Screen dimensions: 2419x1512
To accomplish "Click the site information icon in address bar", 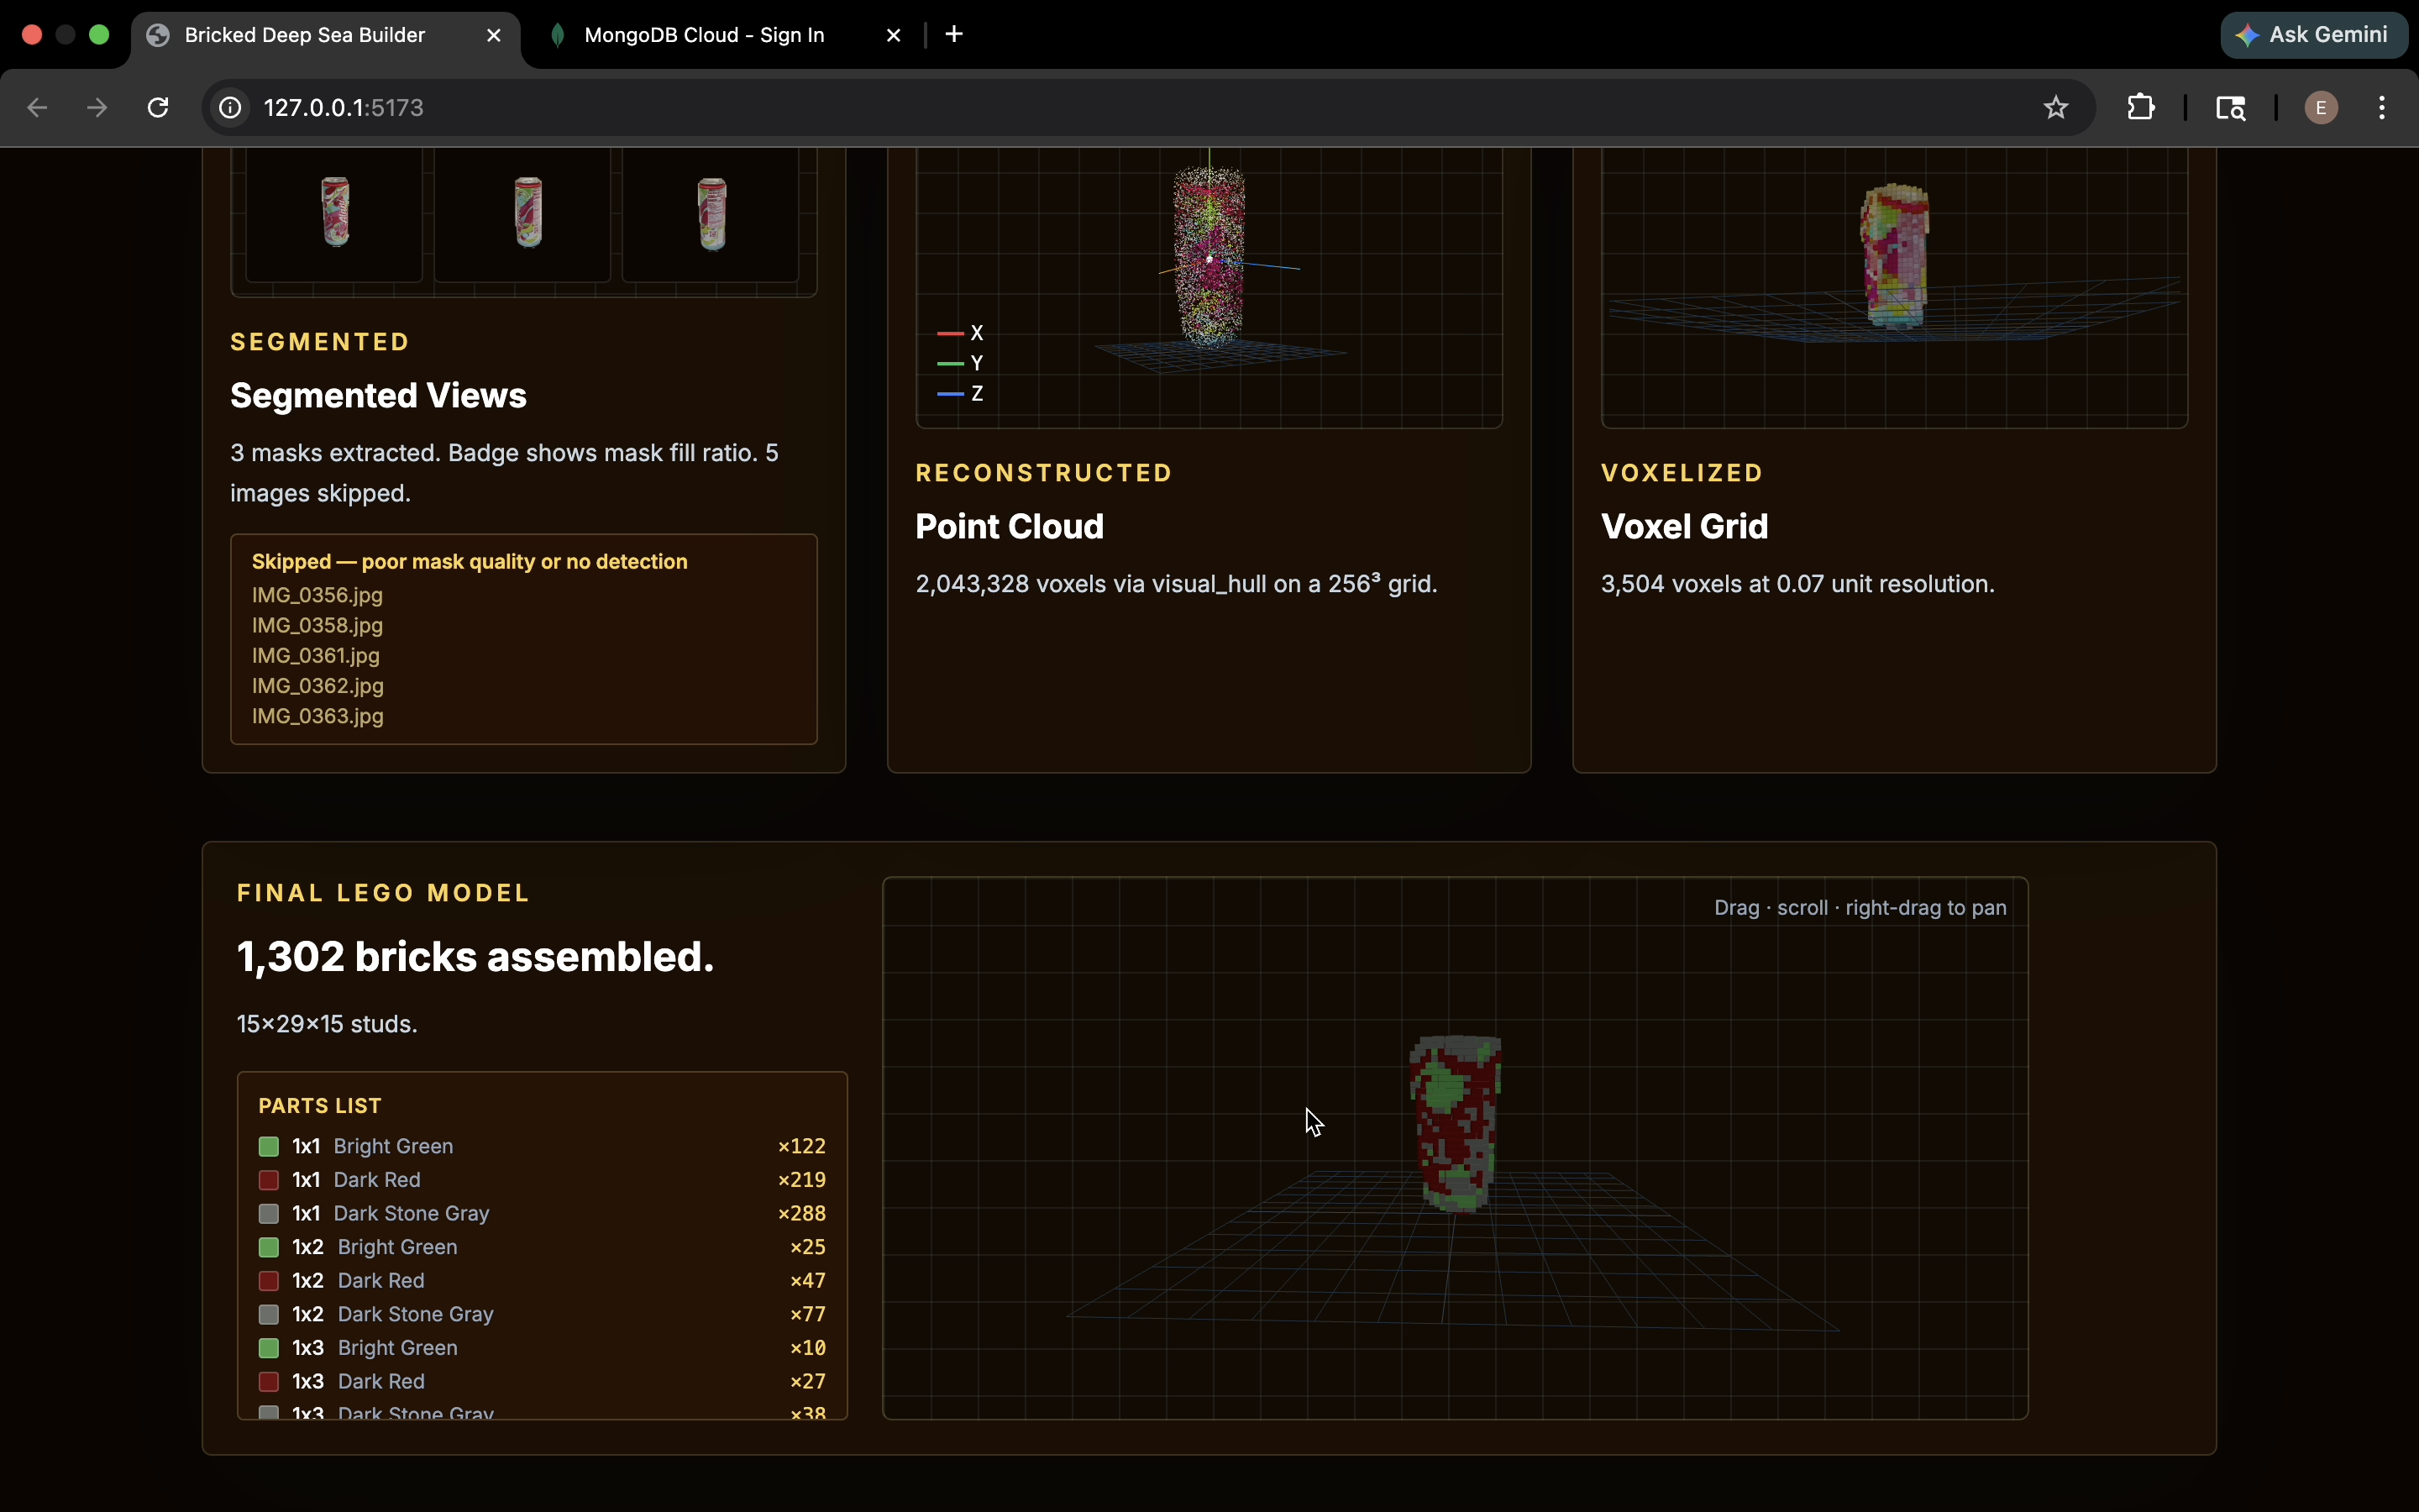I will click(231, 107).
